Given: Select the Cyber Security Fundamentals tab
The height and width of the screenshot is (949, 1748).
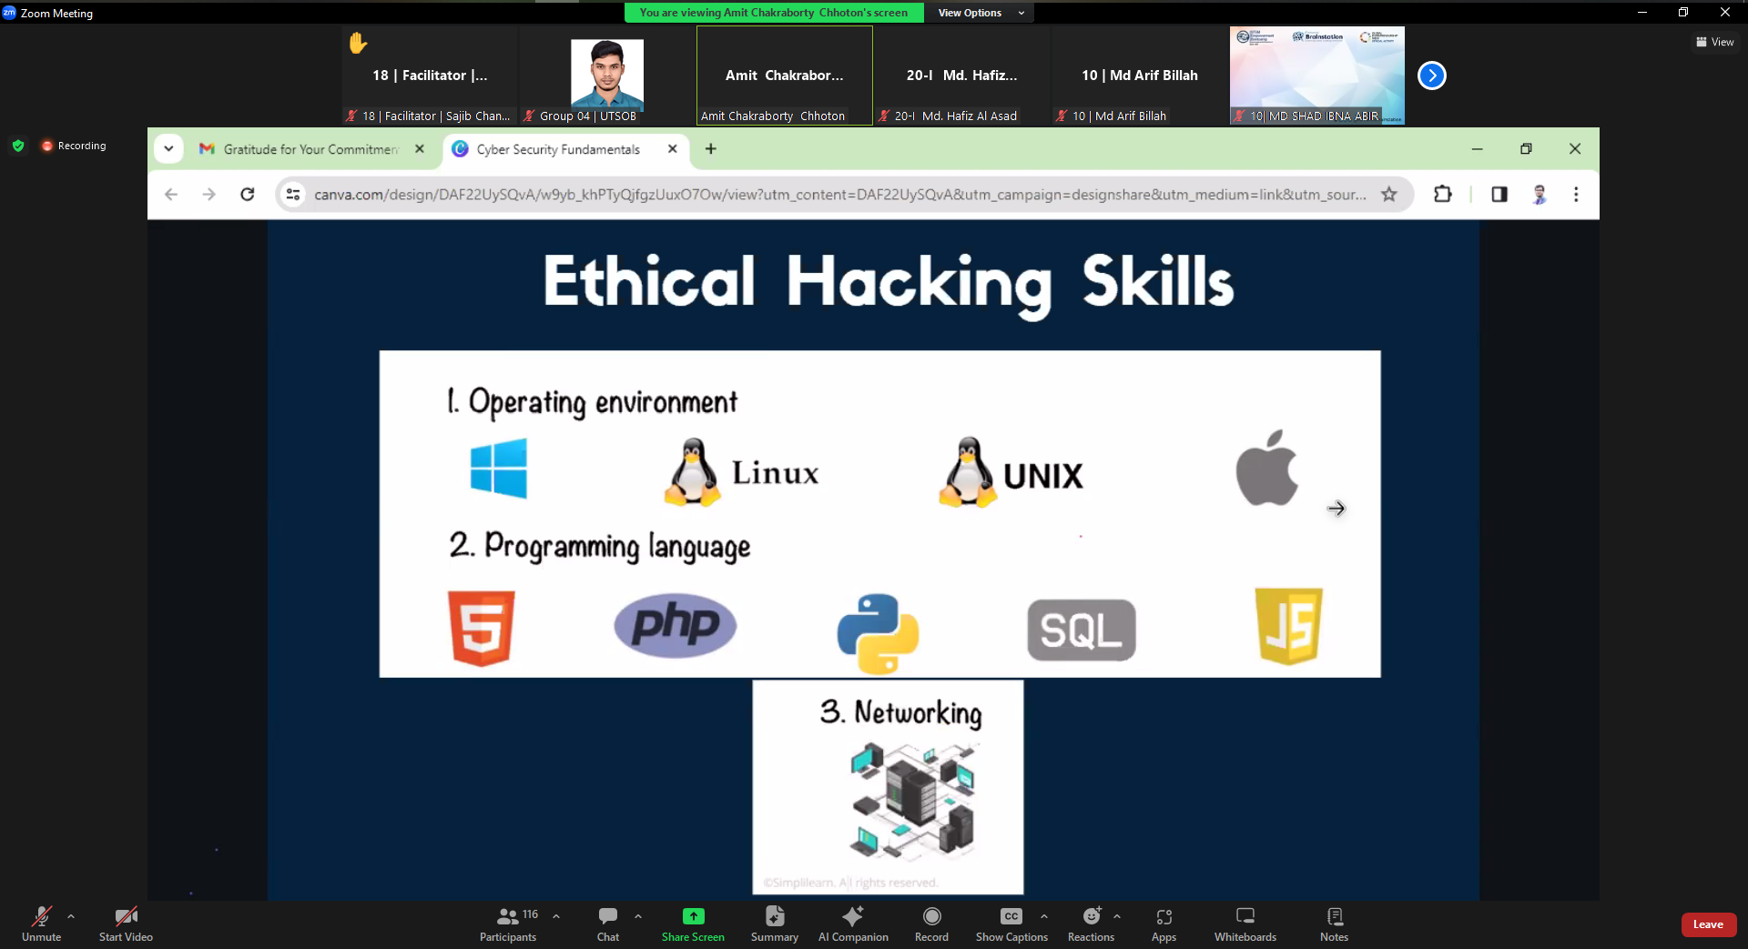Looking at the screenshot, I should coord(557,149).
